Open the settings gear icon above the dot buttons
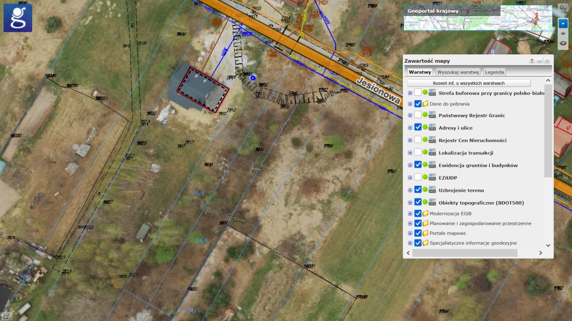 (x=563, y=8)
